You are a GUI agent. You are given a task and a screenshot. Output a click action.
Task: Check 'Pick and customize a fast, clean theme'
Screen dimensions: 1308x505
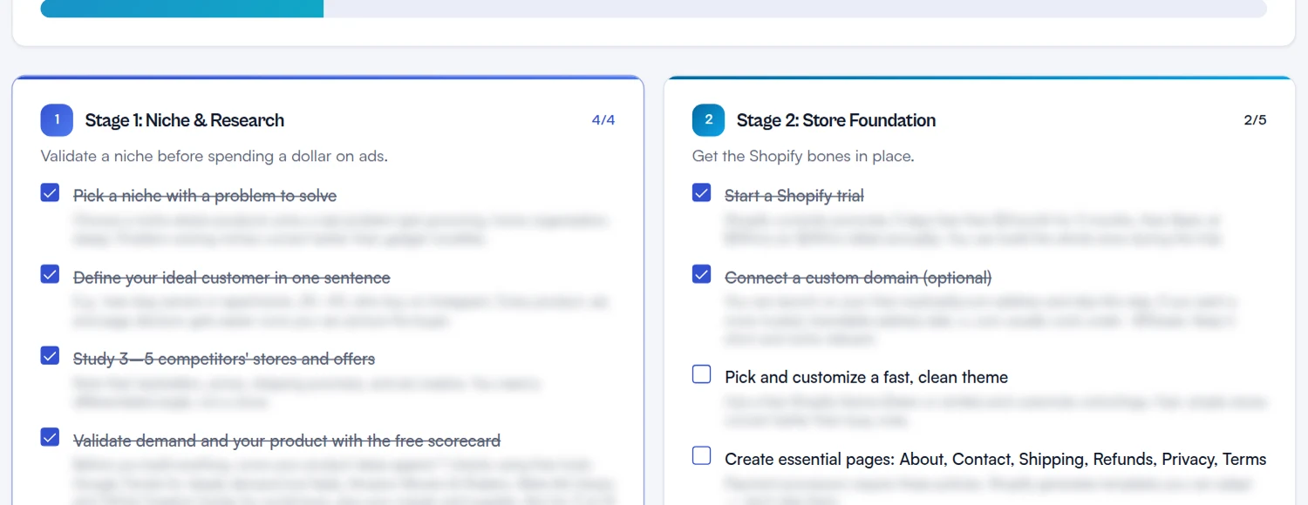[701, 374]
